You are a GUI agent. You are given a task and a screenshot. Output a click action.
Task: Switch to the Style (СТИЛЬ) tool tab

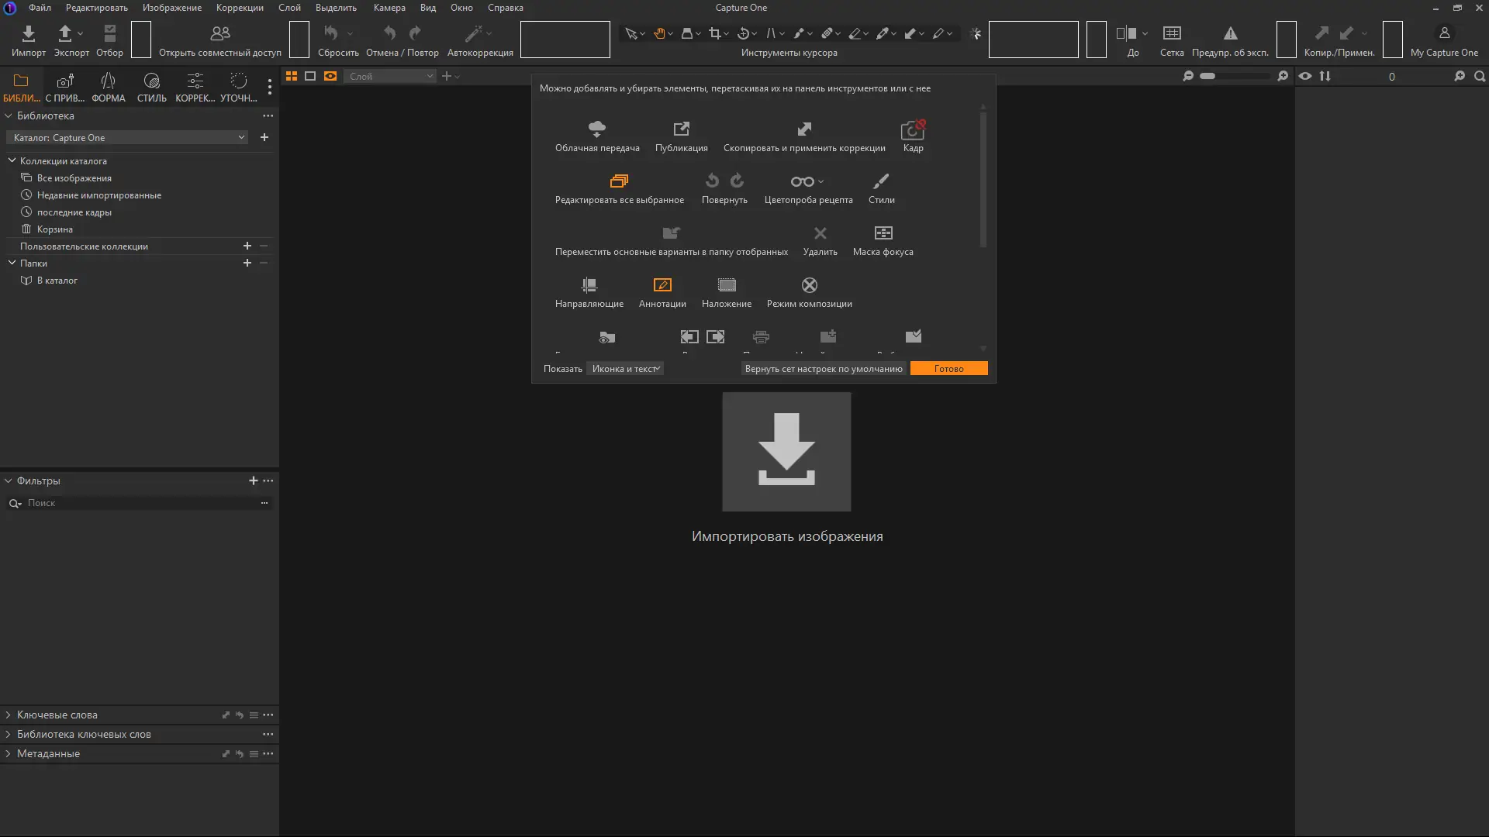coord(151,87)
